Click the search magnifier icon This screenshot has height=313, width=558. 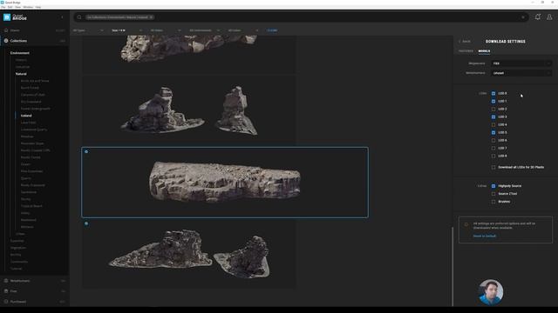pos(79,17)
